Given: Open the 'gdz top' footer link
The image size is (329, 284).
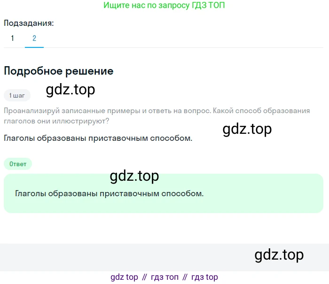Looking at the screenshot, I should (x=124, y=277).
